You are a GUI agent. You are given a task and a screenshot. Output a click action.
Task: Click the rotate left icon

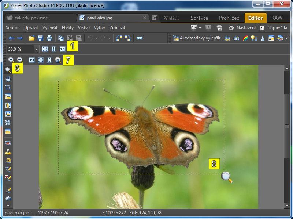(119, 38)
